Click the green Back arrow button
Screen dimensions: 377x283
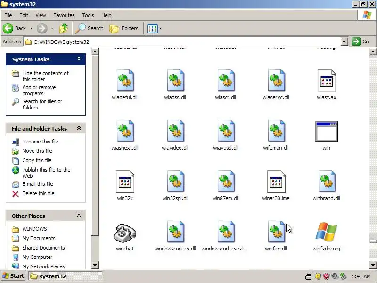[8, 28]
